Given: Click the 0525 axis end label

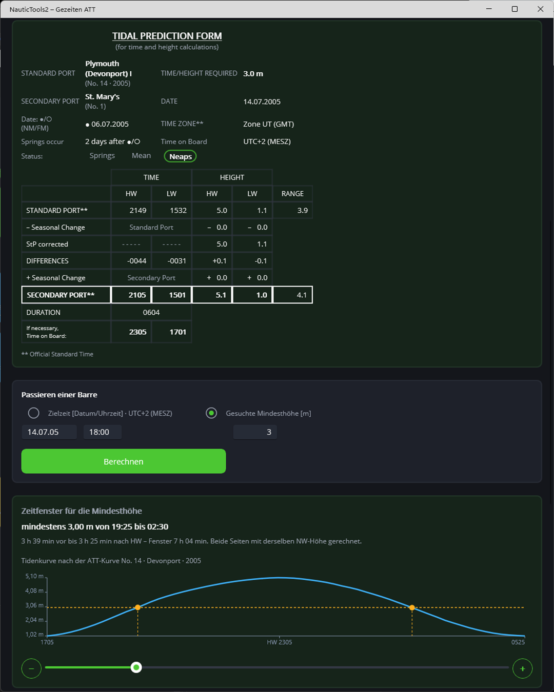Looking at the screenshot, I should click(x=518, y=642).
